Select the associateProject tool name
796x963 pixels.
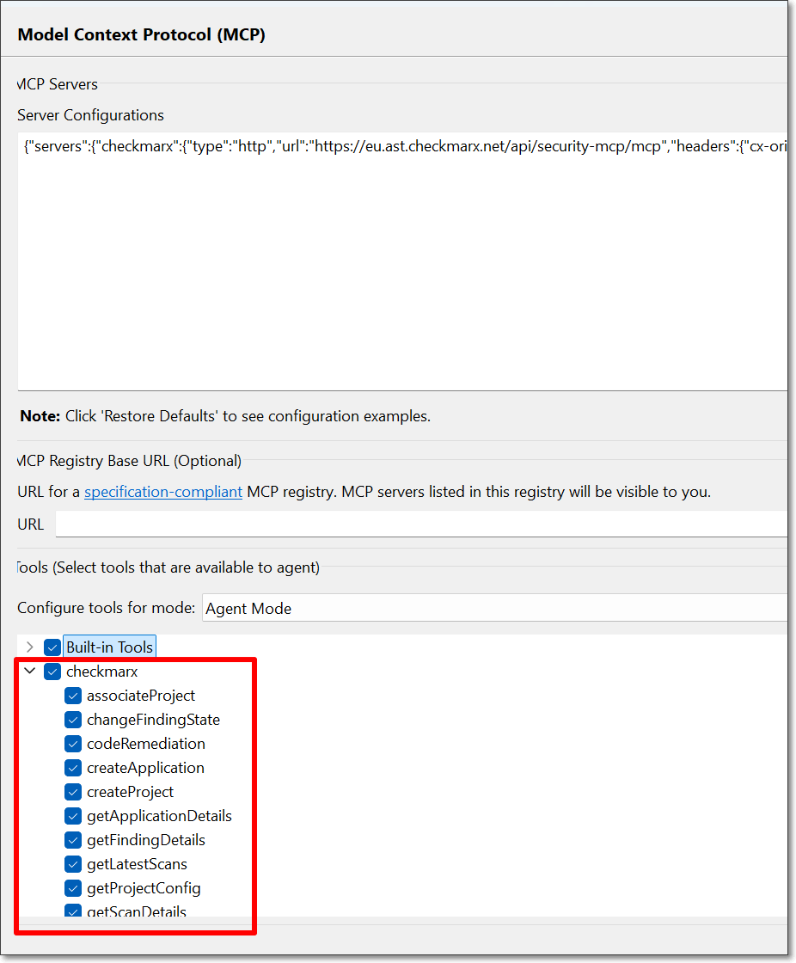click(x=141, y=696)
